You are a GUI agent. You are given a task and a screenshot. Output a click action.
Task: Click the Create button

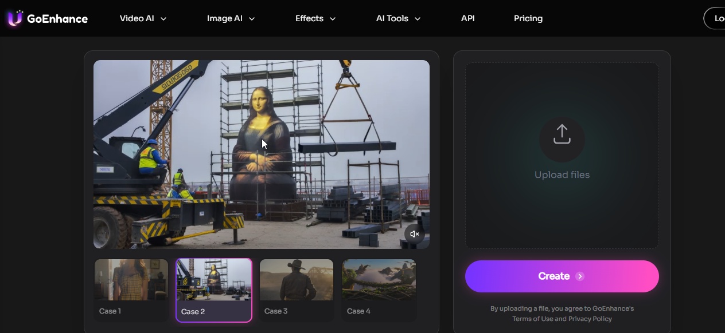point(562,276)
